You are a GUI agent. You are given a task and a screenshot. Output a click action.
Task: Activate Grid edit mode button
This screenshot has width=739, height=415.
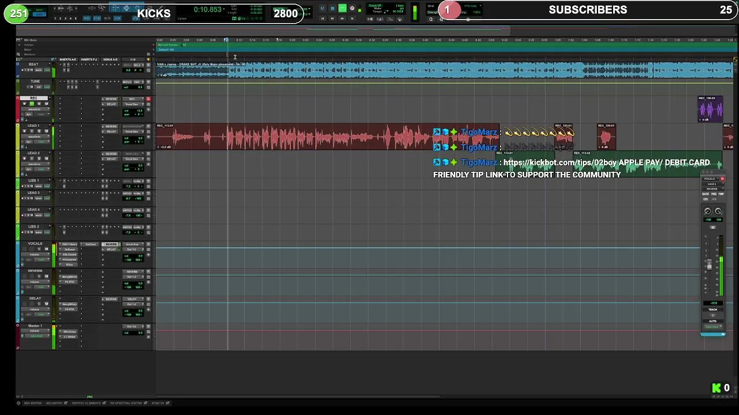39,14
